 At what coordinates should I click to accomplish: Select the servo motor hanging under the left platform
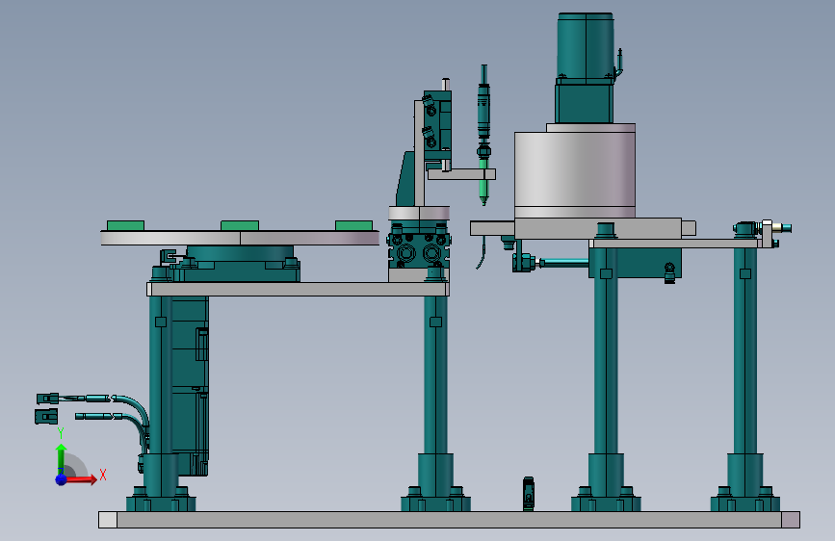point(190,385)
